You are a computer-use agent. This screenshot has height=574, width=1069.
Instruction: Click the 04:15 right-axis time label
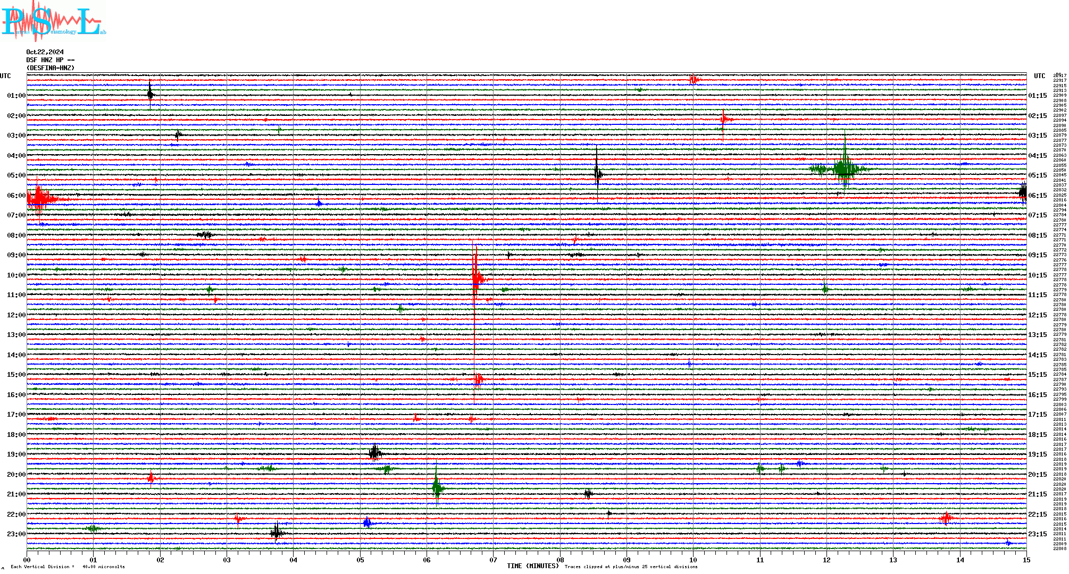1038,156
